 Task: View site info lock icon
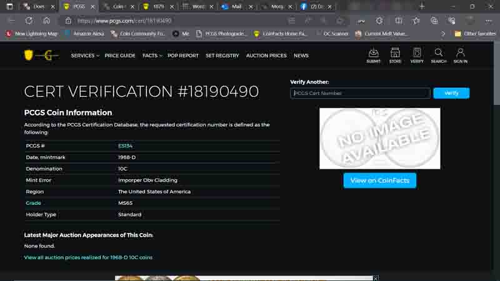point(68,21)
